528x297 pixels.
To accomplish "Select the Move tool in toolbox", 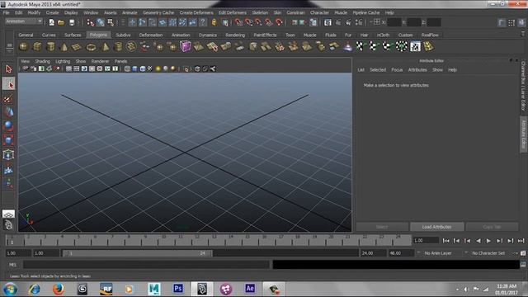I will [x=9, y=111].
